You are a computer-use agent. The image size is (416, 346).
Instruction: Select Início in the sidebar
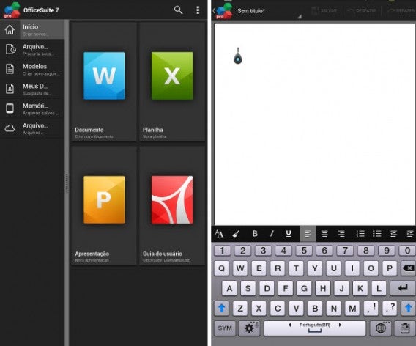pos(32,29)
